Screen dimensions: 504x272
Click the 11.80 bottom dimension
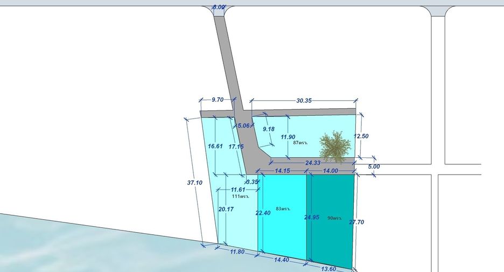(x=237, y=252)
